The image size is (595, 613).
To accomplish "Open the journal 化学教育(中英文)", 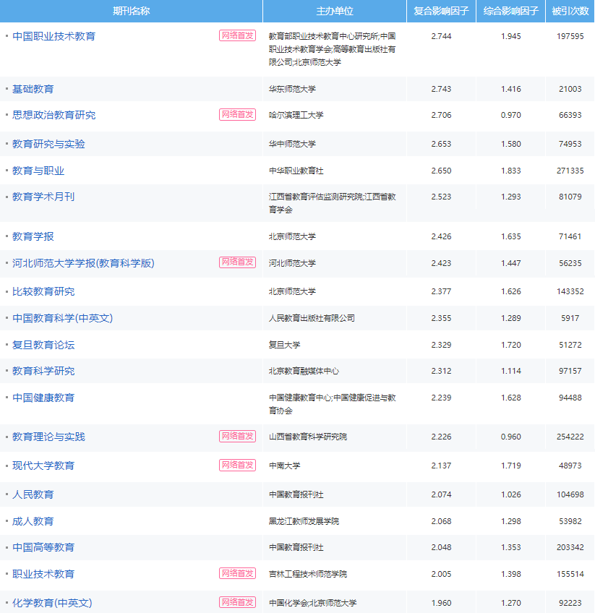I will (x=52, y=603).
